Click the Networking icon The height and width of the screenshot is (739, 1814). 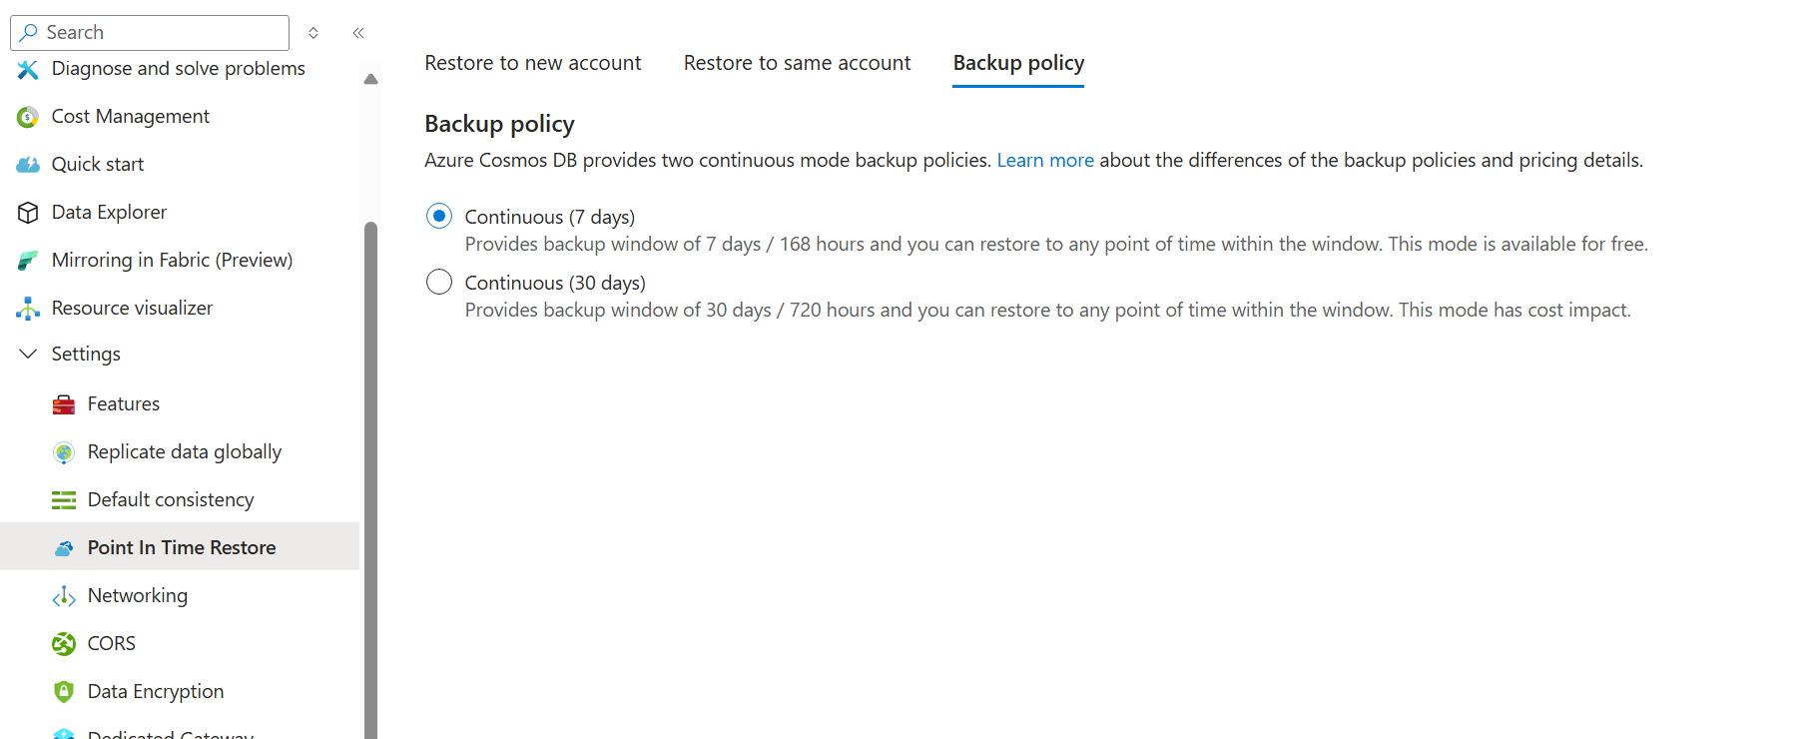(x=63, y=595)
